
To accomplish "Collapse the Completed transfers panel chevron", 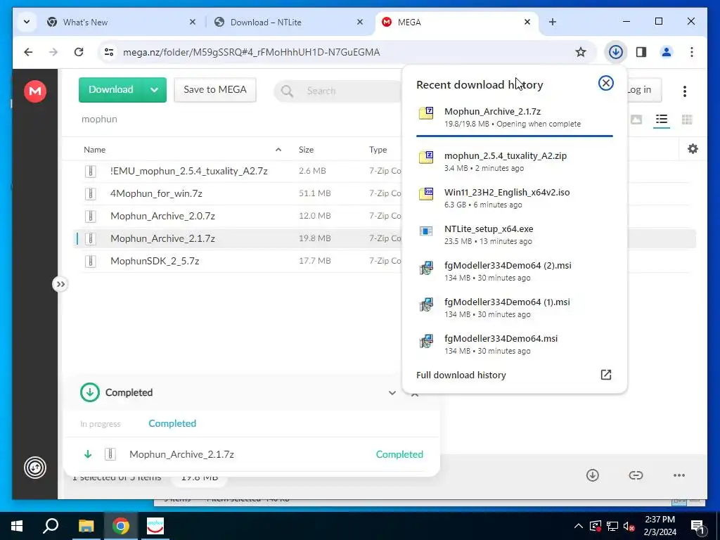I will [392, 392].
